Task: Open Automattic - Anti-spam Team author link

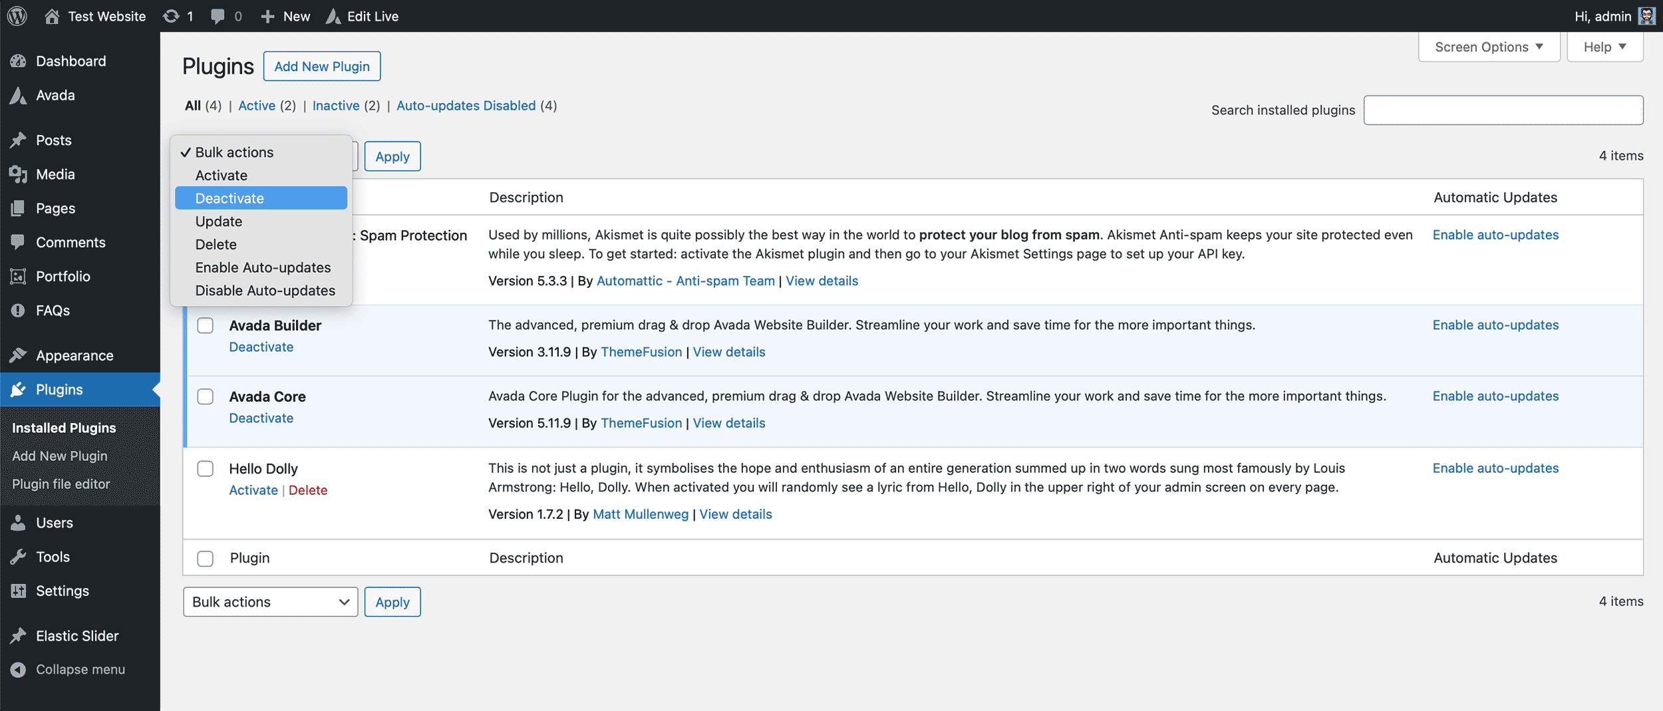Action: (x=686, y=281)
